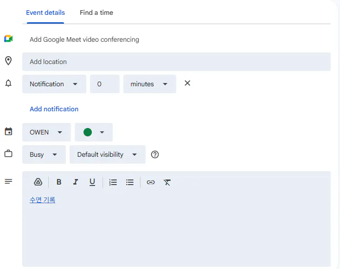Click the Google Meet icon

[8, 39]
